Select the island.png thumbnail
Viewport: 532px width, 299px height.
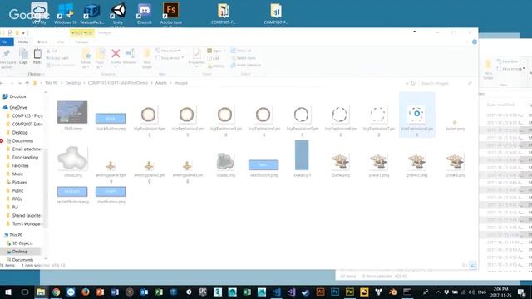[225, 164]
